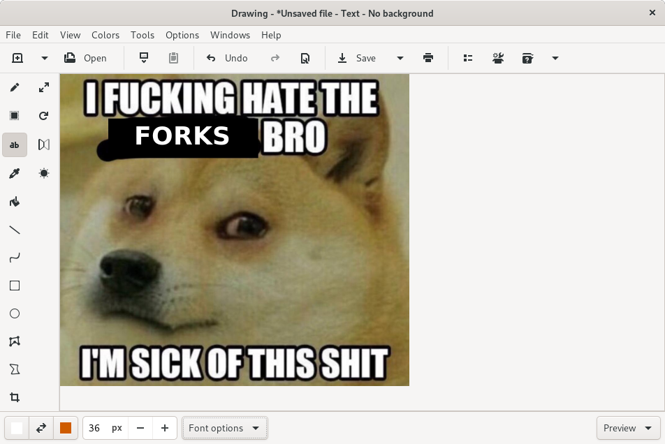Click the New image icon
The height and width of the screenshot is (444, 665).
(x=17, y=58)
